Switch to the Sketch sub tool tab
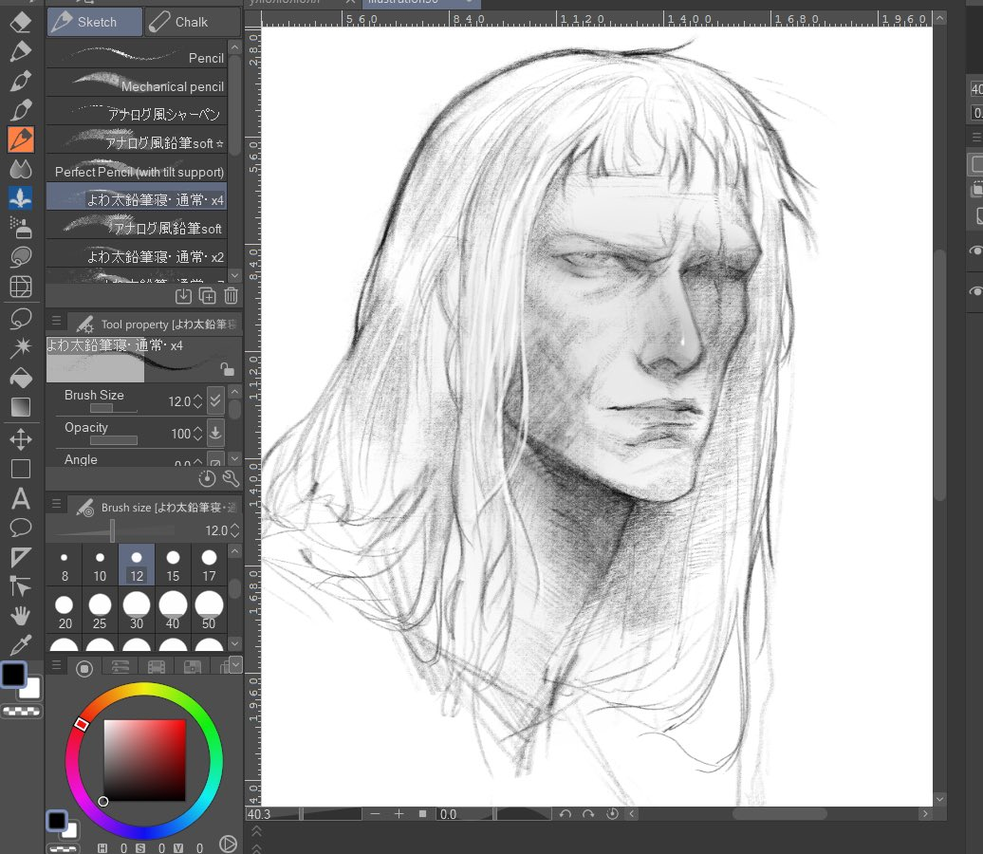983x854 pixels. 95,22
